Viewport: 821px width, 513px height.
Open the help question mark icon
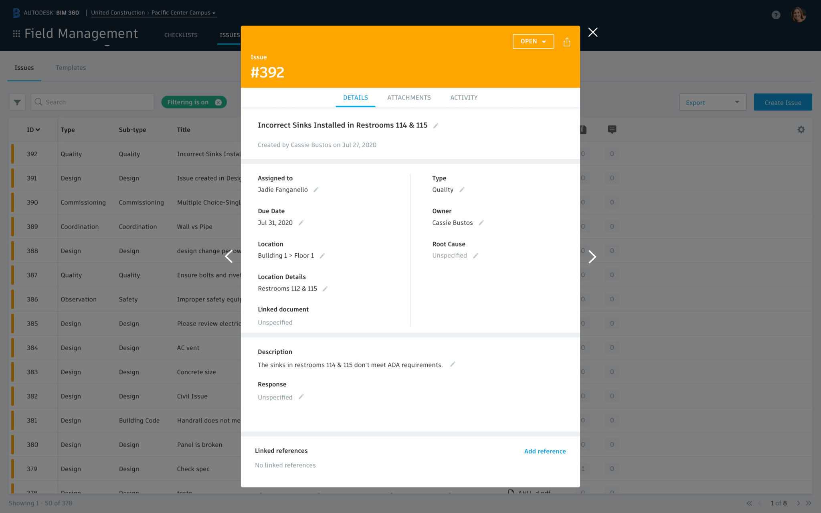point(776,15)
